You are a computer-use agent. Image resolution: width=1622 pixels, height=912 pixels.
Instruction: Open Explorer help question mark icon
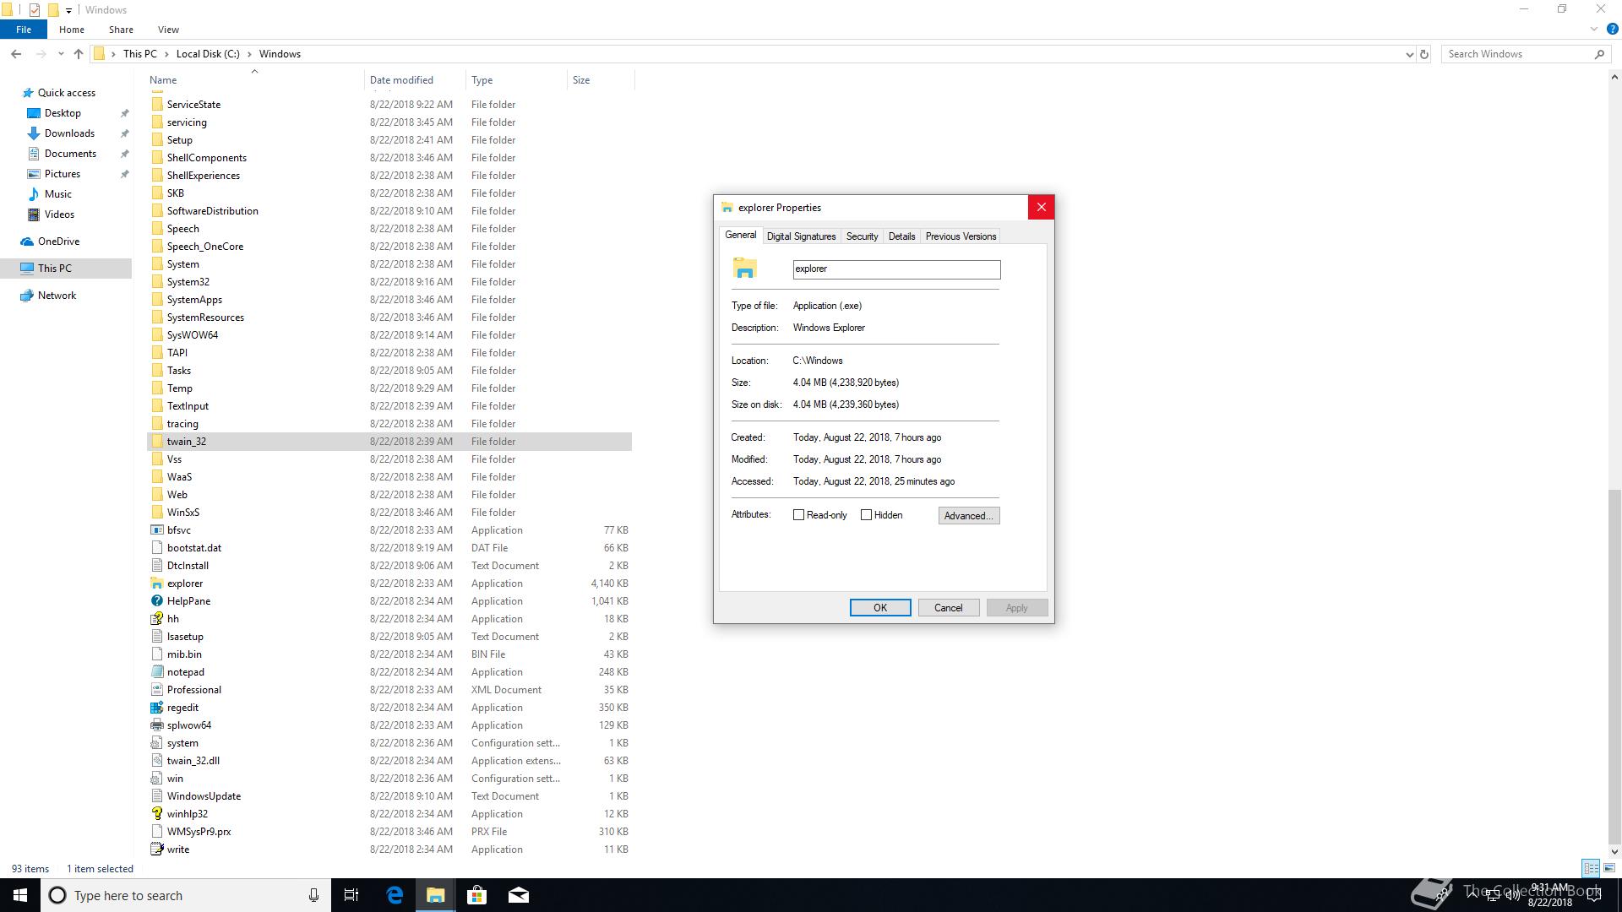1612,30
